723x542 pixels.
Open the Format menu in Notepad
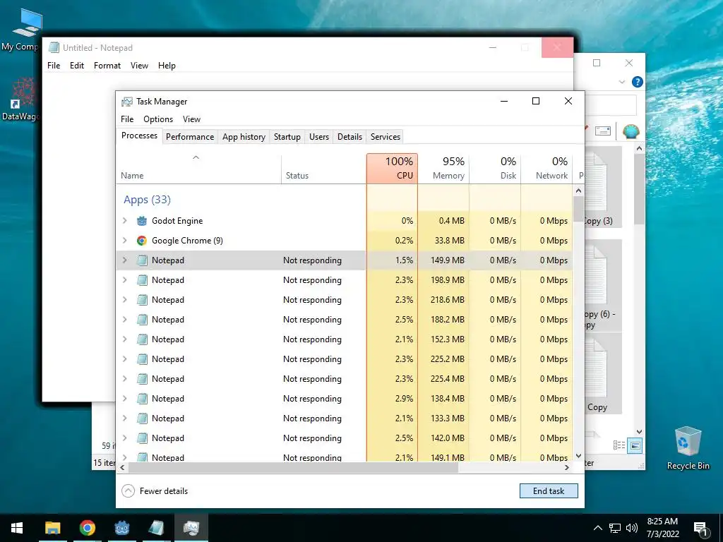pos(107,66)
